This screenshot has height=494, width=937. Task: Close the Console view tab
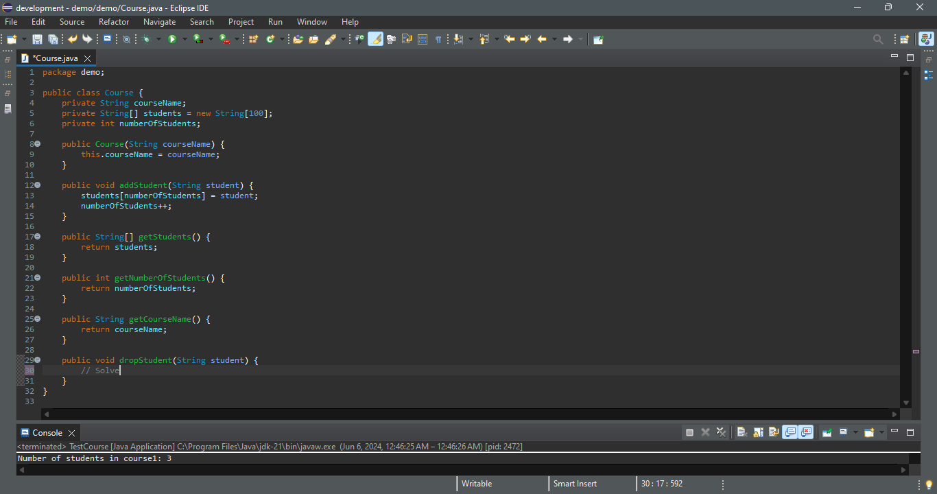(71, 433)
